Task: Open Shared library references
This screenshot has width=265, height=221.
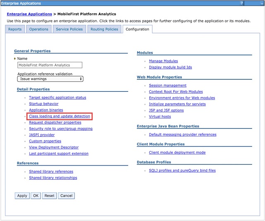Action: tap(51, 171)
